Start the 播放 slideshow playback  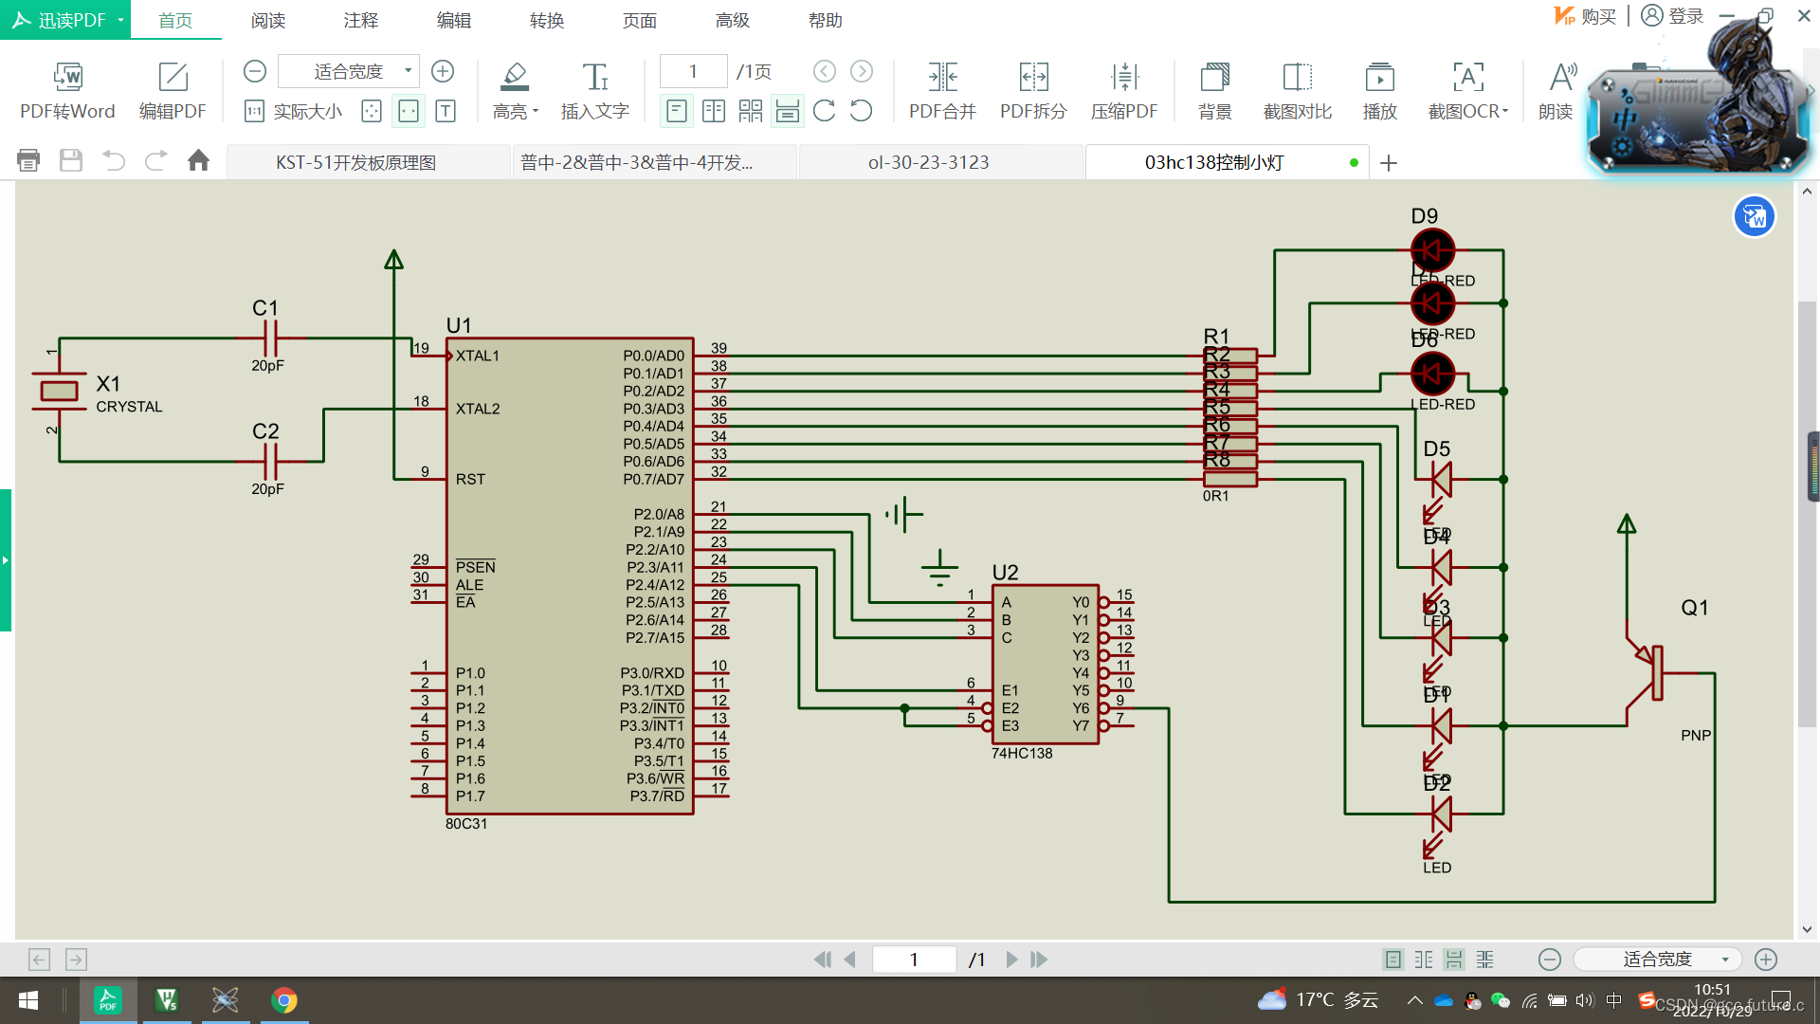tap(1380, 91)
